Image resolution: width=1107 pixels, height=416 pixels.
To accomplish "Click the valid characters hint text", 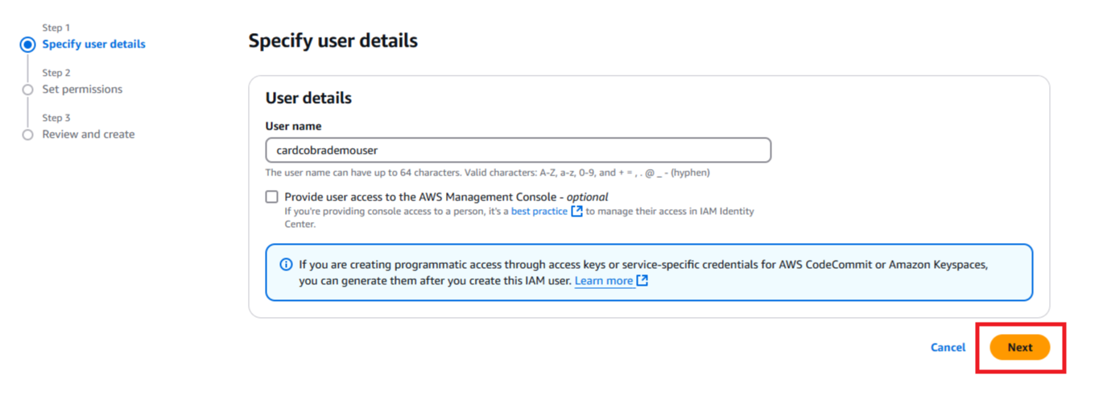I will 487,173.
